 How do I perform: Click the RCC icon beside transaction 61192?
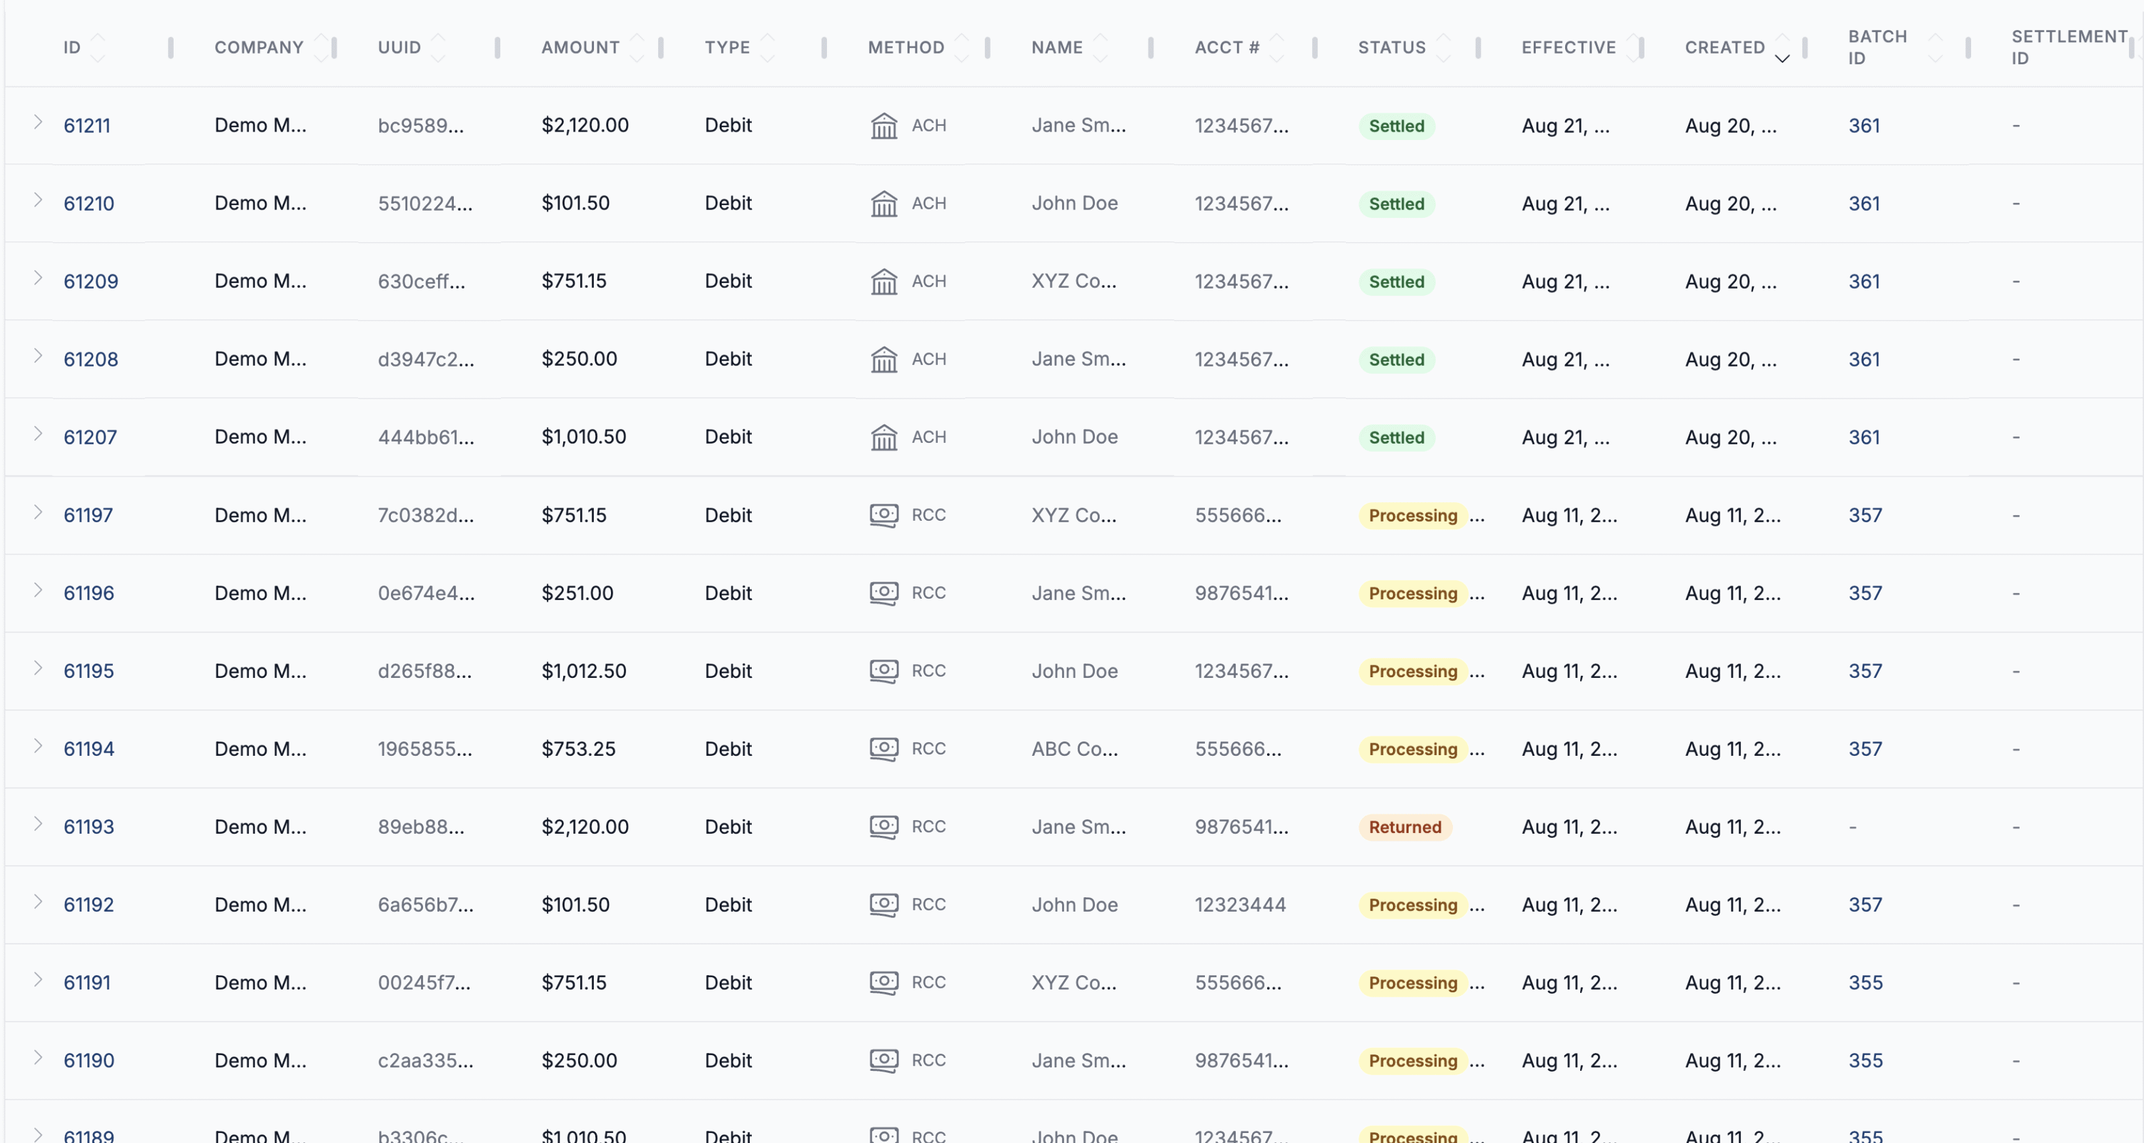(885, 905)
